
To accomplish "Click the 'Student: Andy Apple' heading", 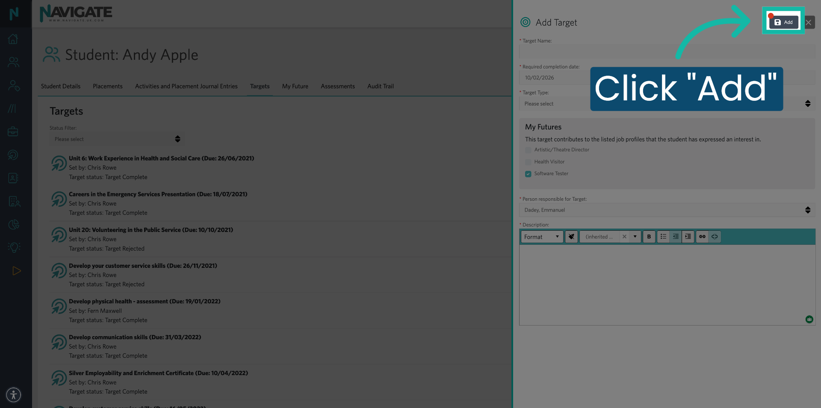I will tap(131, 55).
